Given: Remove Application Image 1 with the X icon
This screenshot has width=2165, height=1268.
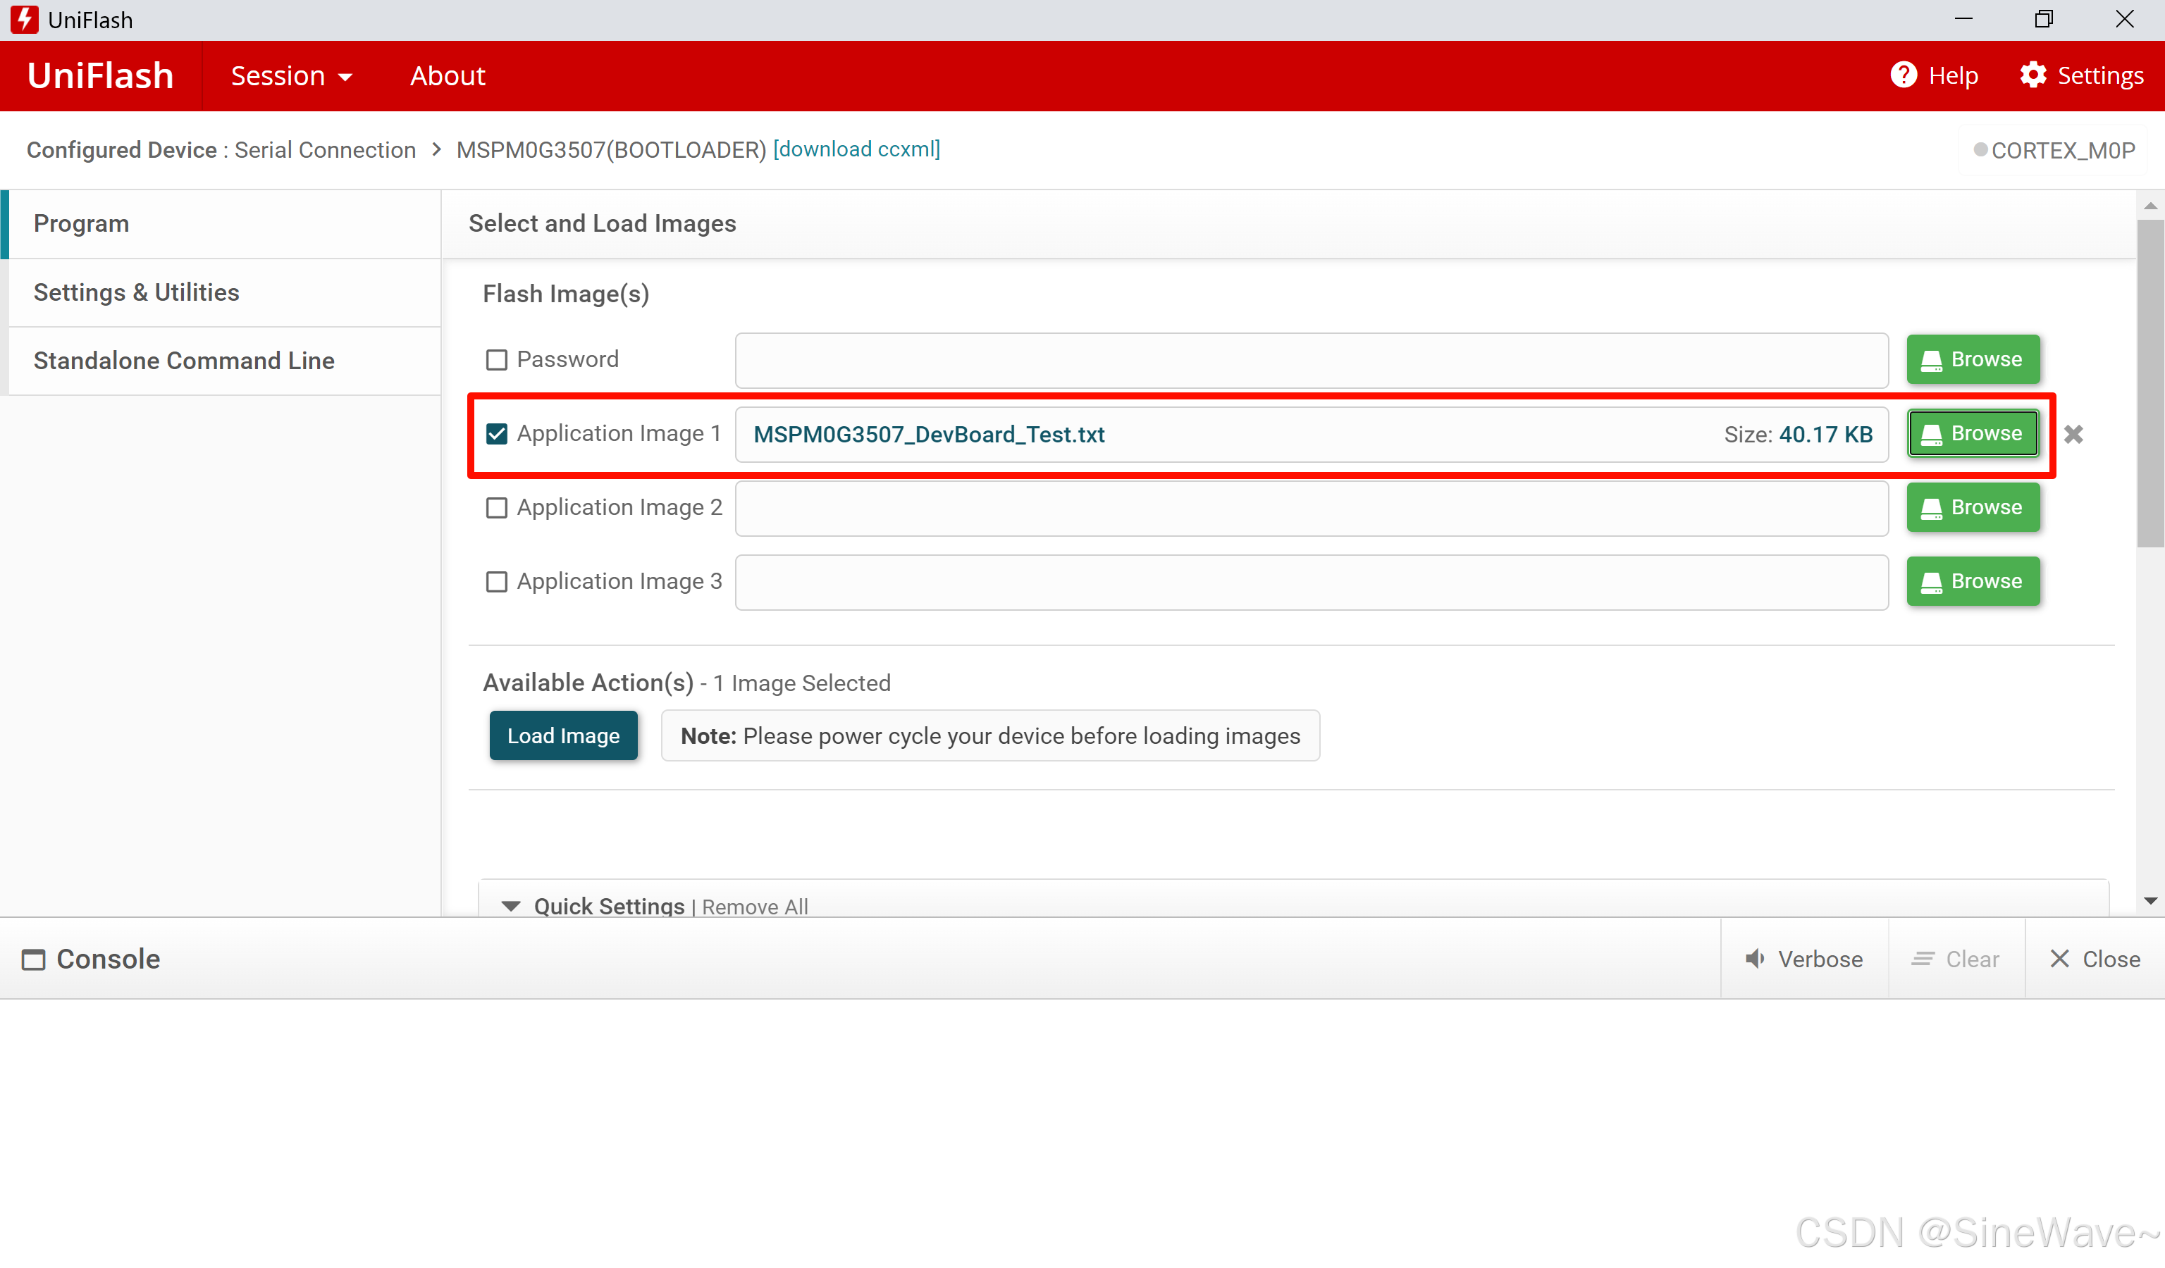Looking at the screenshot, I should [2073, 435].
